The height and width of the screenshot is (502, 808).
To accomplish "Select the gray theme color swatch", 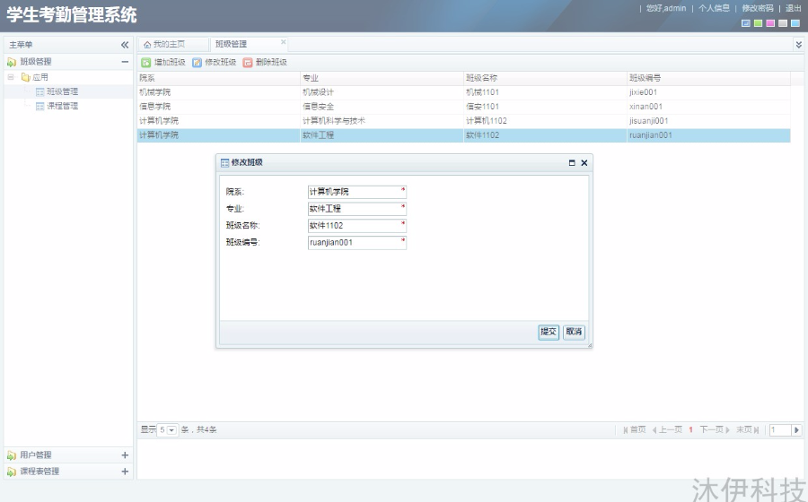I will 783,23.
